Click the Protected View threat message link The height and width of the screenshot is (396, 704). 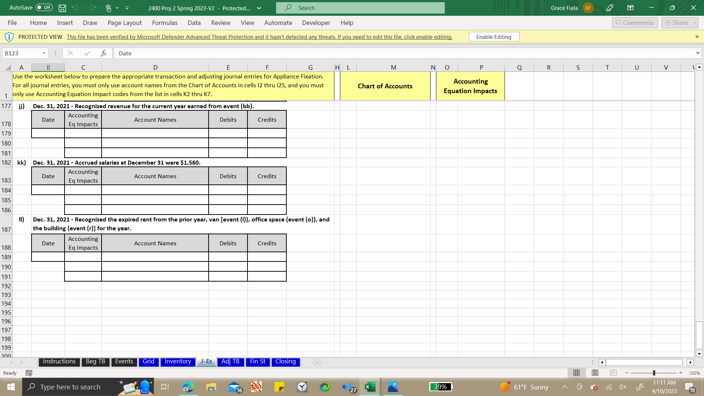point(259,37)
